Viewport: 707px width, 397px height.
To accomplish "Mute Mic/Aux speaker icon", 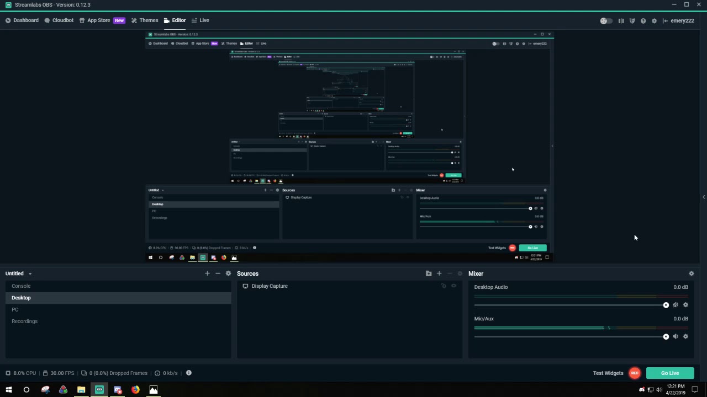I will (x=675, y=336).
